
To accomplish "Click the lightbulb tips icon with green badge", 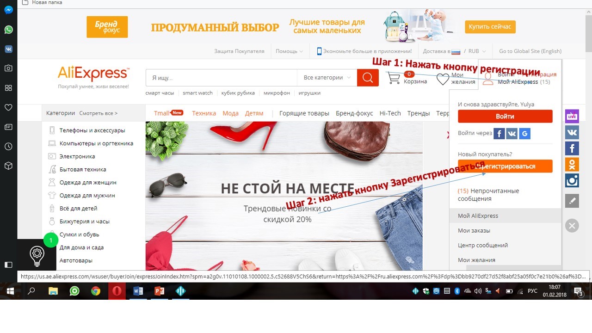I will tap(37, 255).
